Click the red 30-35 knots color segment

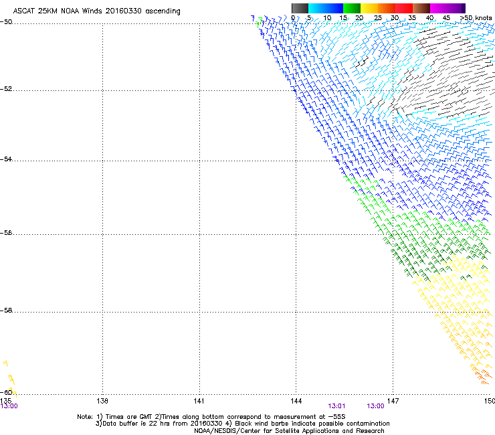coord(404,8)
